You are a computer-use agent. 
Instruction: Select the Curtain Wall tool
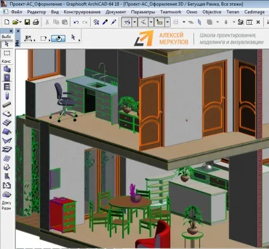7,158
